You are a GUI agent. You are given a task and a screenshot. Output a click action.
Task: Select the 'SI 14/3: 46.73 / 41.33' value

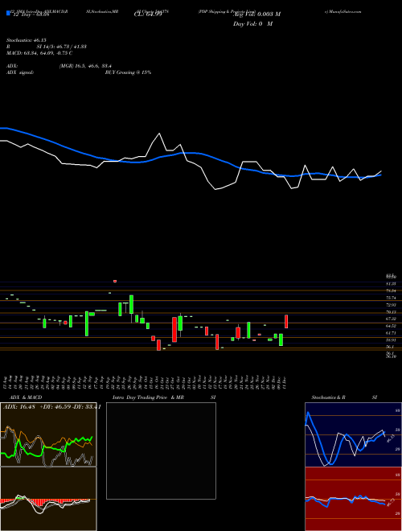62,47
